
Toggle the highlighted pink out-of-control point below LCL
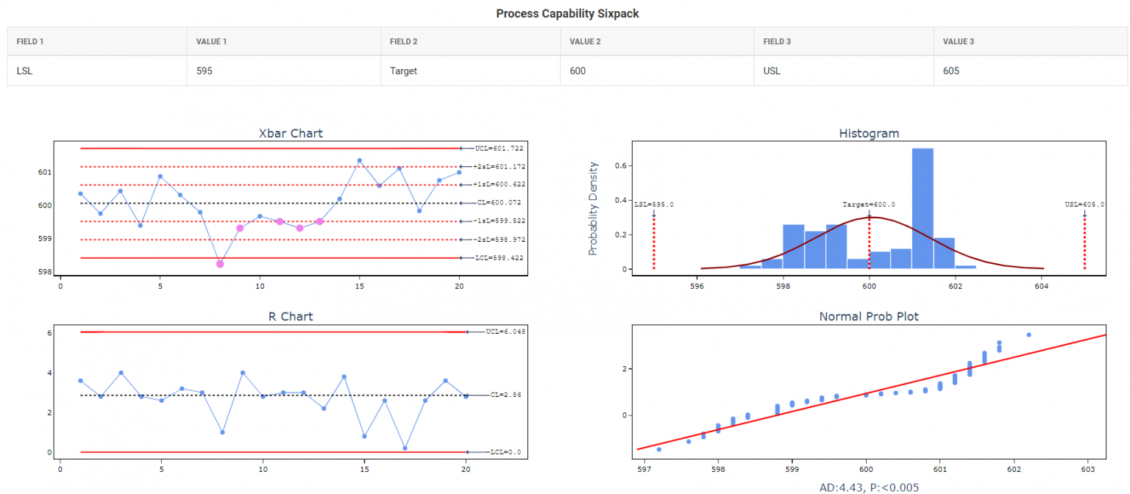(218, 263)
